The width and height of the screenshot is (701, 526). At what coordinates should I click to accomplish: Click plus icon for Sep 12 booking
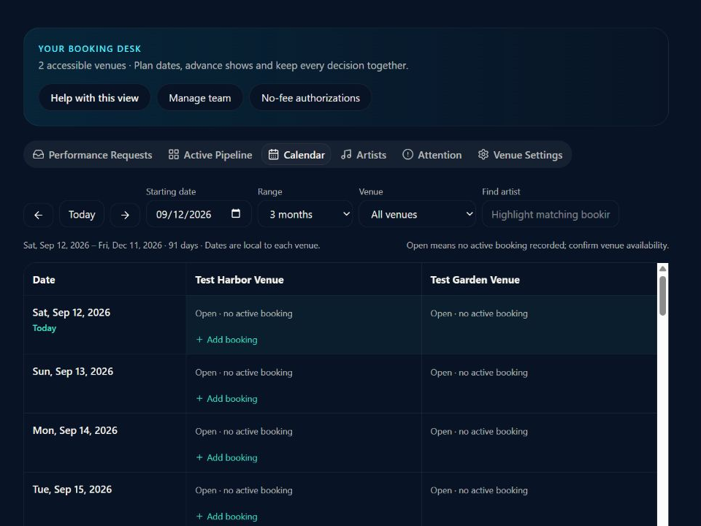199,340
